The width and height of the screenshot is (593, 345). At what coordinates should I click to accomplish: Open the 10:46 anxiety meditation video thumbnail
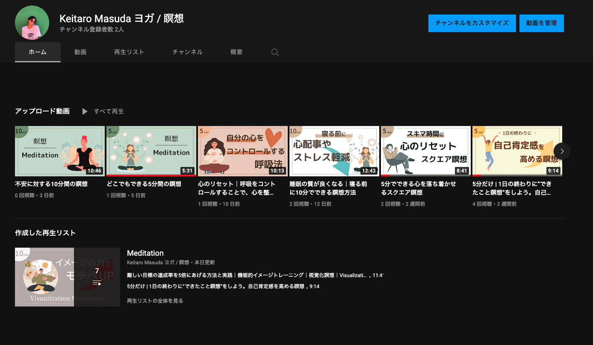60,151
